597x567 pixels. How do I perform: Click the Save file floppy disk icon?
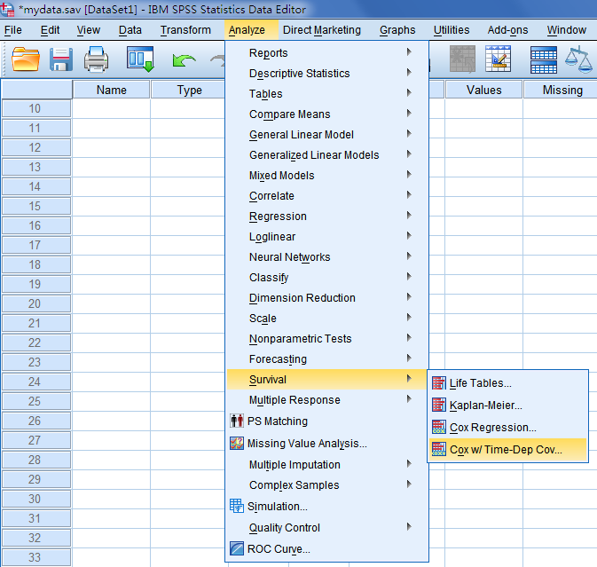click(60, 60)
